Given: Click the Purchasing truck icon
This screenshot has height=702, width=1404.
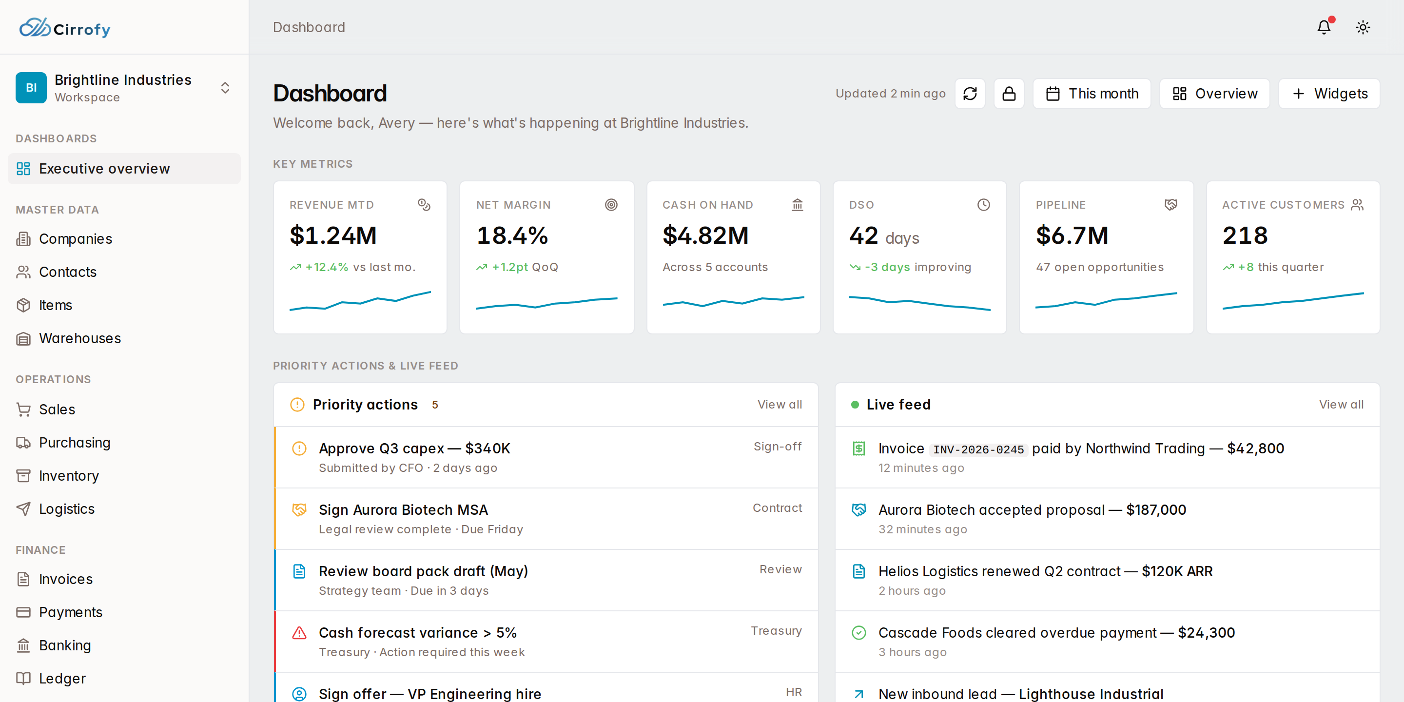Looking at the screenshot, I should click(23, 443).
